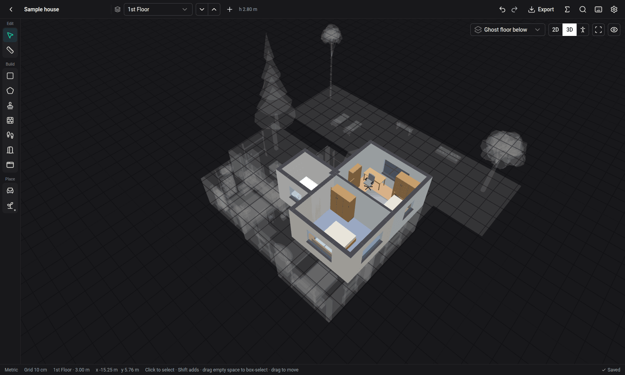Open the 1st Floor selector dropdown
Viewport: 625px width, 375px height.
158,9
